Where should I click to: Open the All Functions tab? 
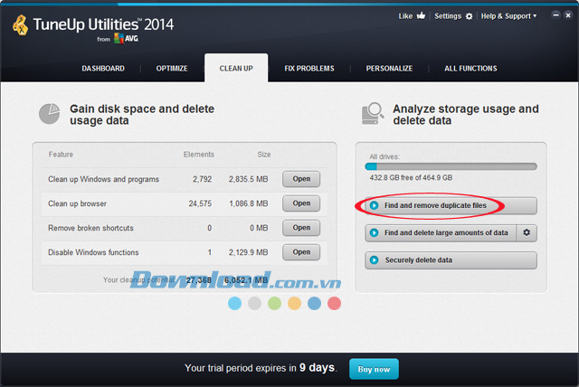pyautogui.click(x=470, y=69)
